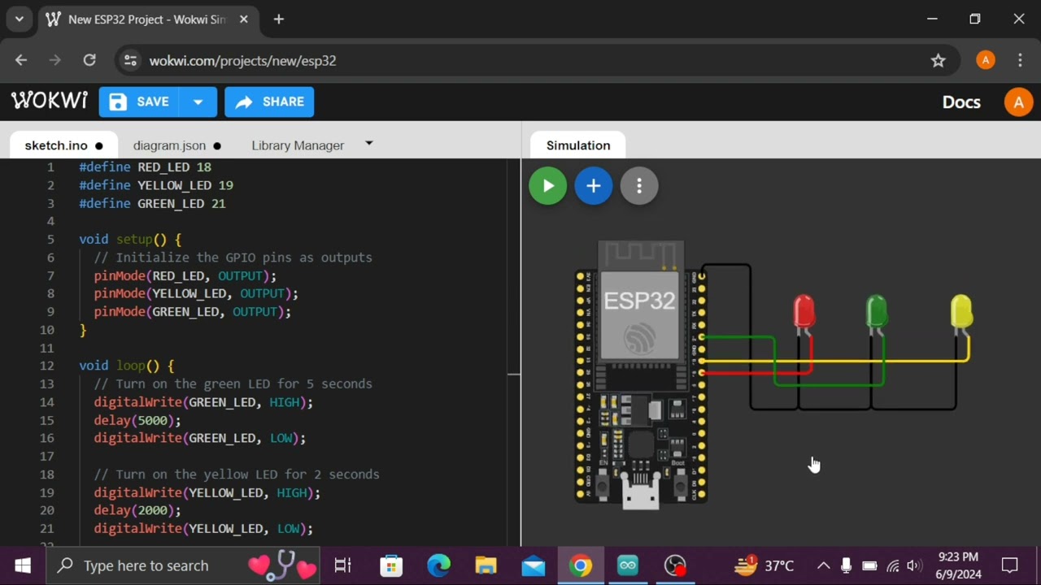Click "void setup() {" line
The image size is (1041, 585).
tap(130, 240)
